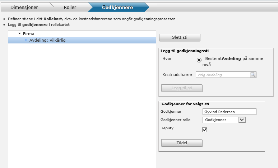Click the Tildel button

click(x=182, y=143)
